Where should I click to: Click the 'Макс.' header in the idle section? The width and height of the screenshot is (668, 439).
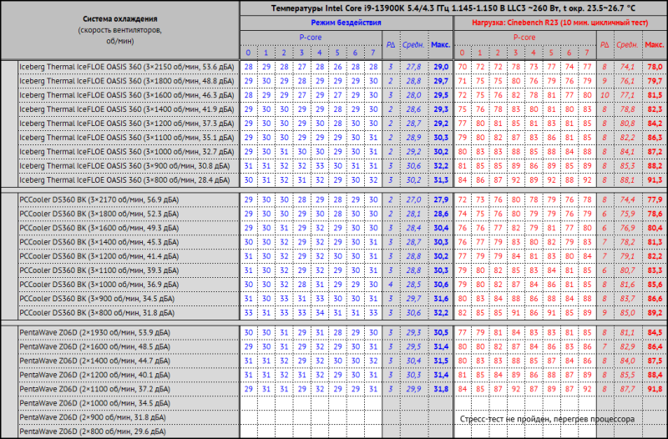coord(441,44)
